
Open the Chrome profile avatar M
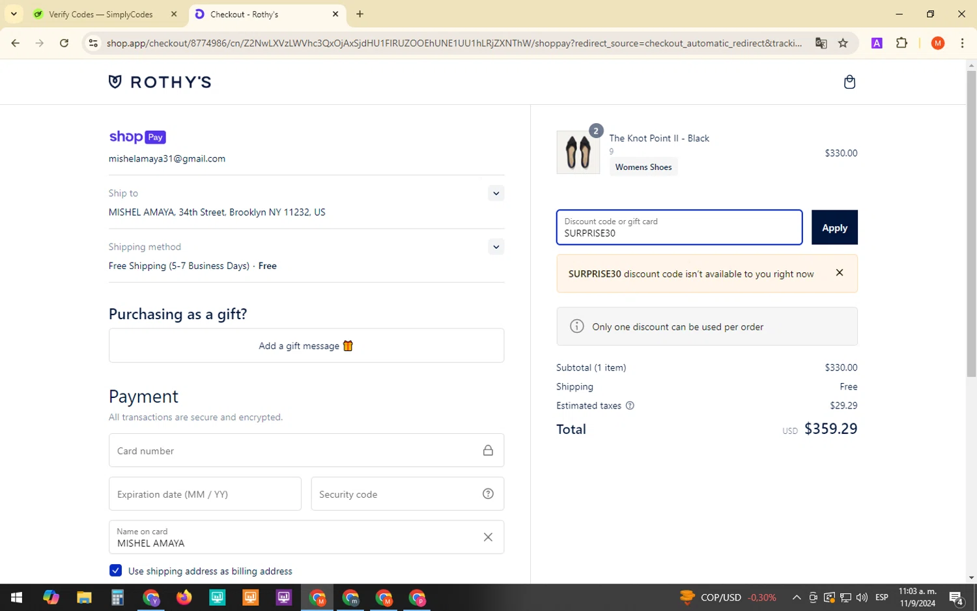[938, 43]
